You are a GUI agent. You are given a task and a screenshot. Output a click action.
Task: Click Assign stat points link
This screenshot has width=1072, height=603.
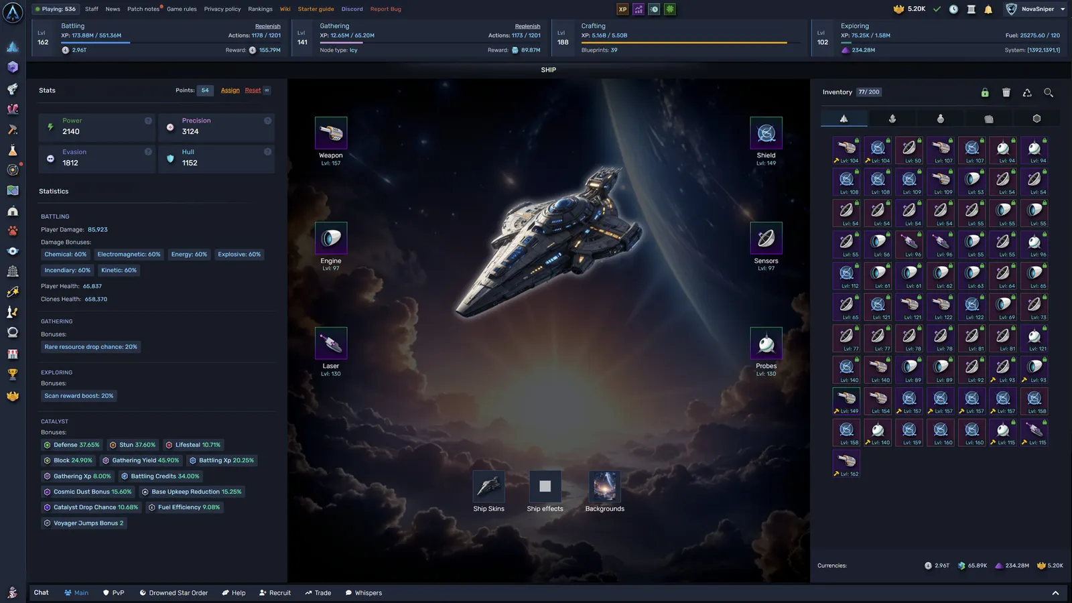[x=230, y=90]
